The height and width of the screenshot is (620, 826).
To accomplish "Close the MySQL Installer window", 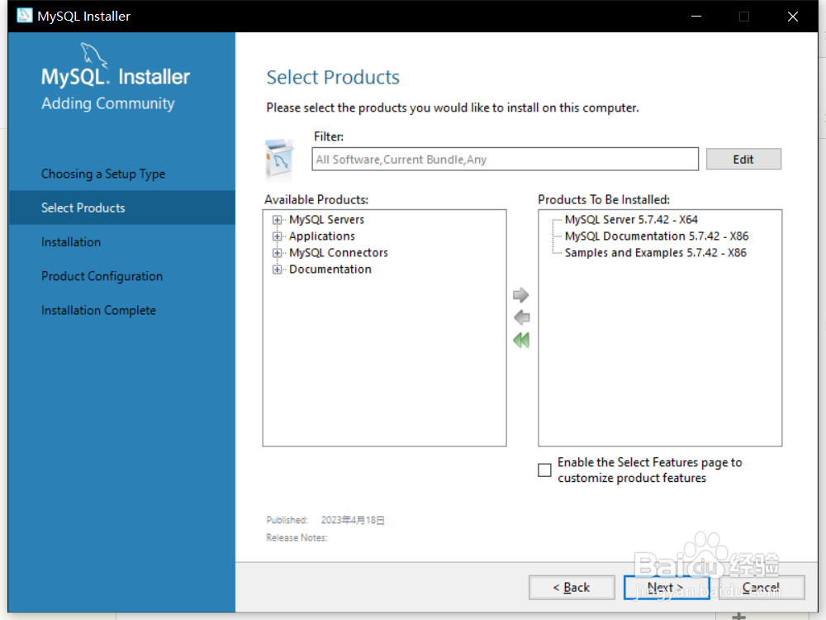I will click(x=793, y=17).
